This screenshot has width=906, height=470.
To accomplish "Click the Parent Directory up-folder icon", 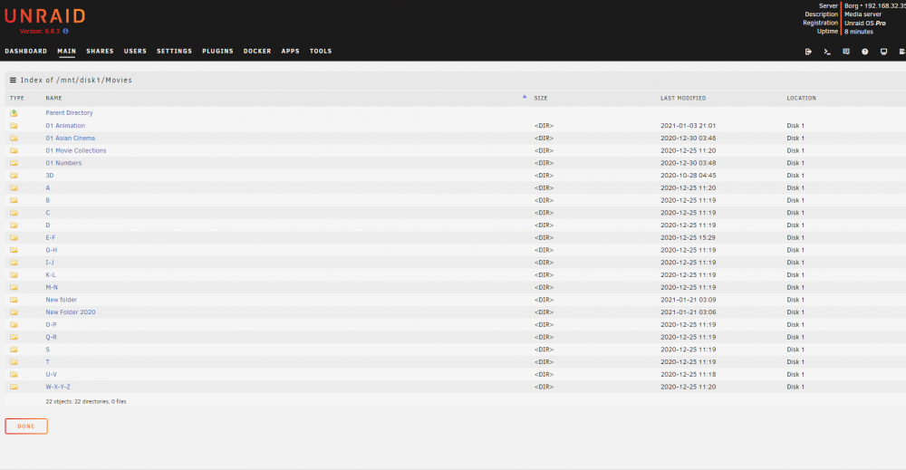I will click(14, 113).
